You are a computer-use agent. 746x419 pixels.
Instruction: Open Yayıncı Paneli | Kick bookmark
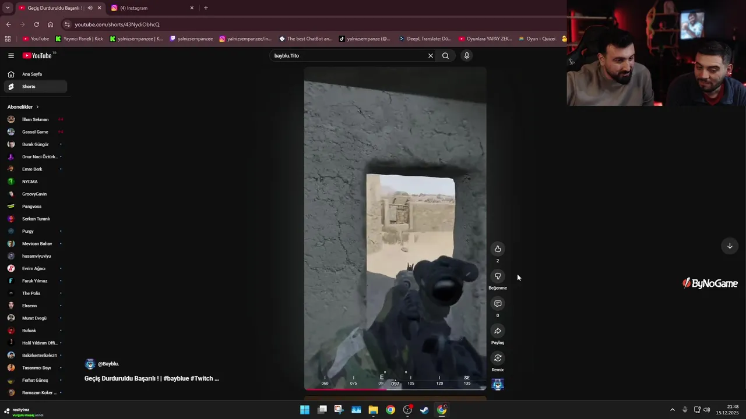coord(79,39)
